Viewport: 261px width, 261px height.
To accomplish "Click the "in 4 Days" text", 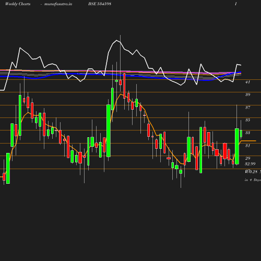I will (253, 180).
